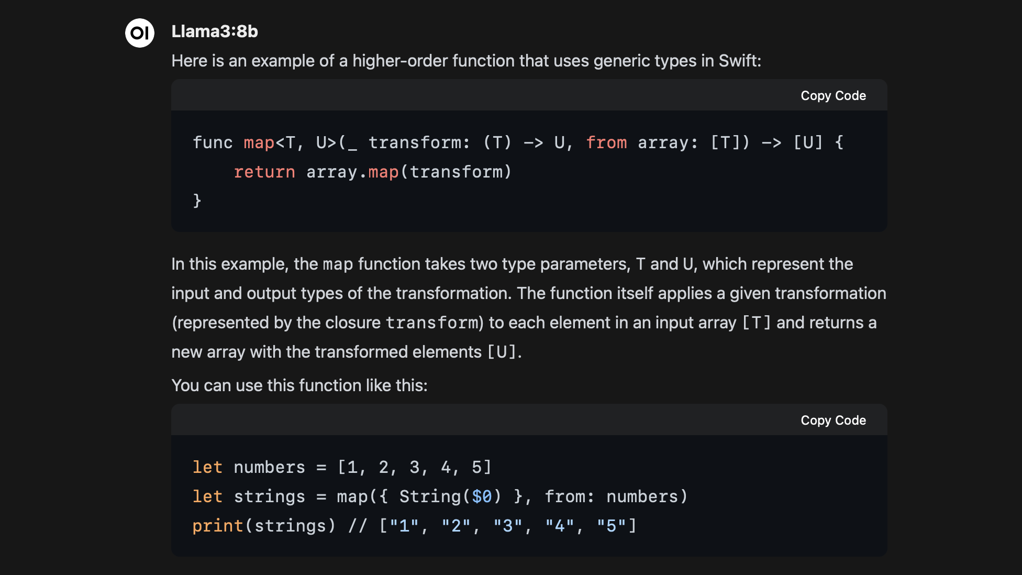Click the 'return array.map(transform)' code line

click(x=372, y=172)
